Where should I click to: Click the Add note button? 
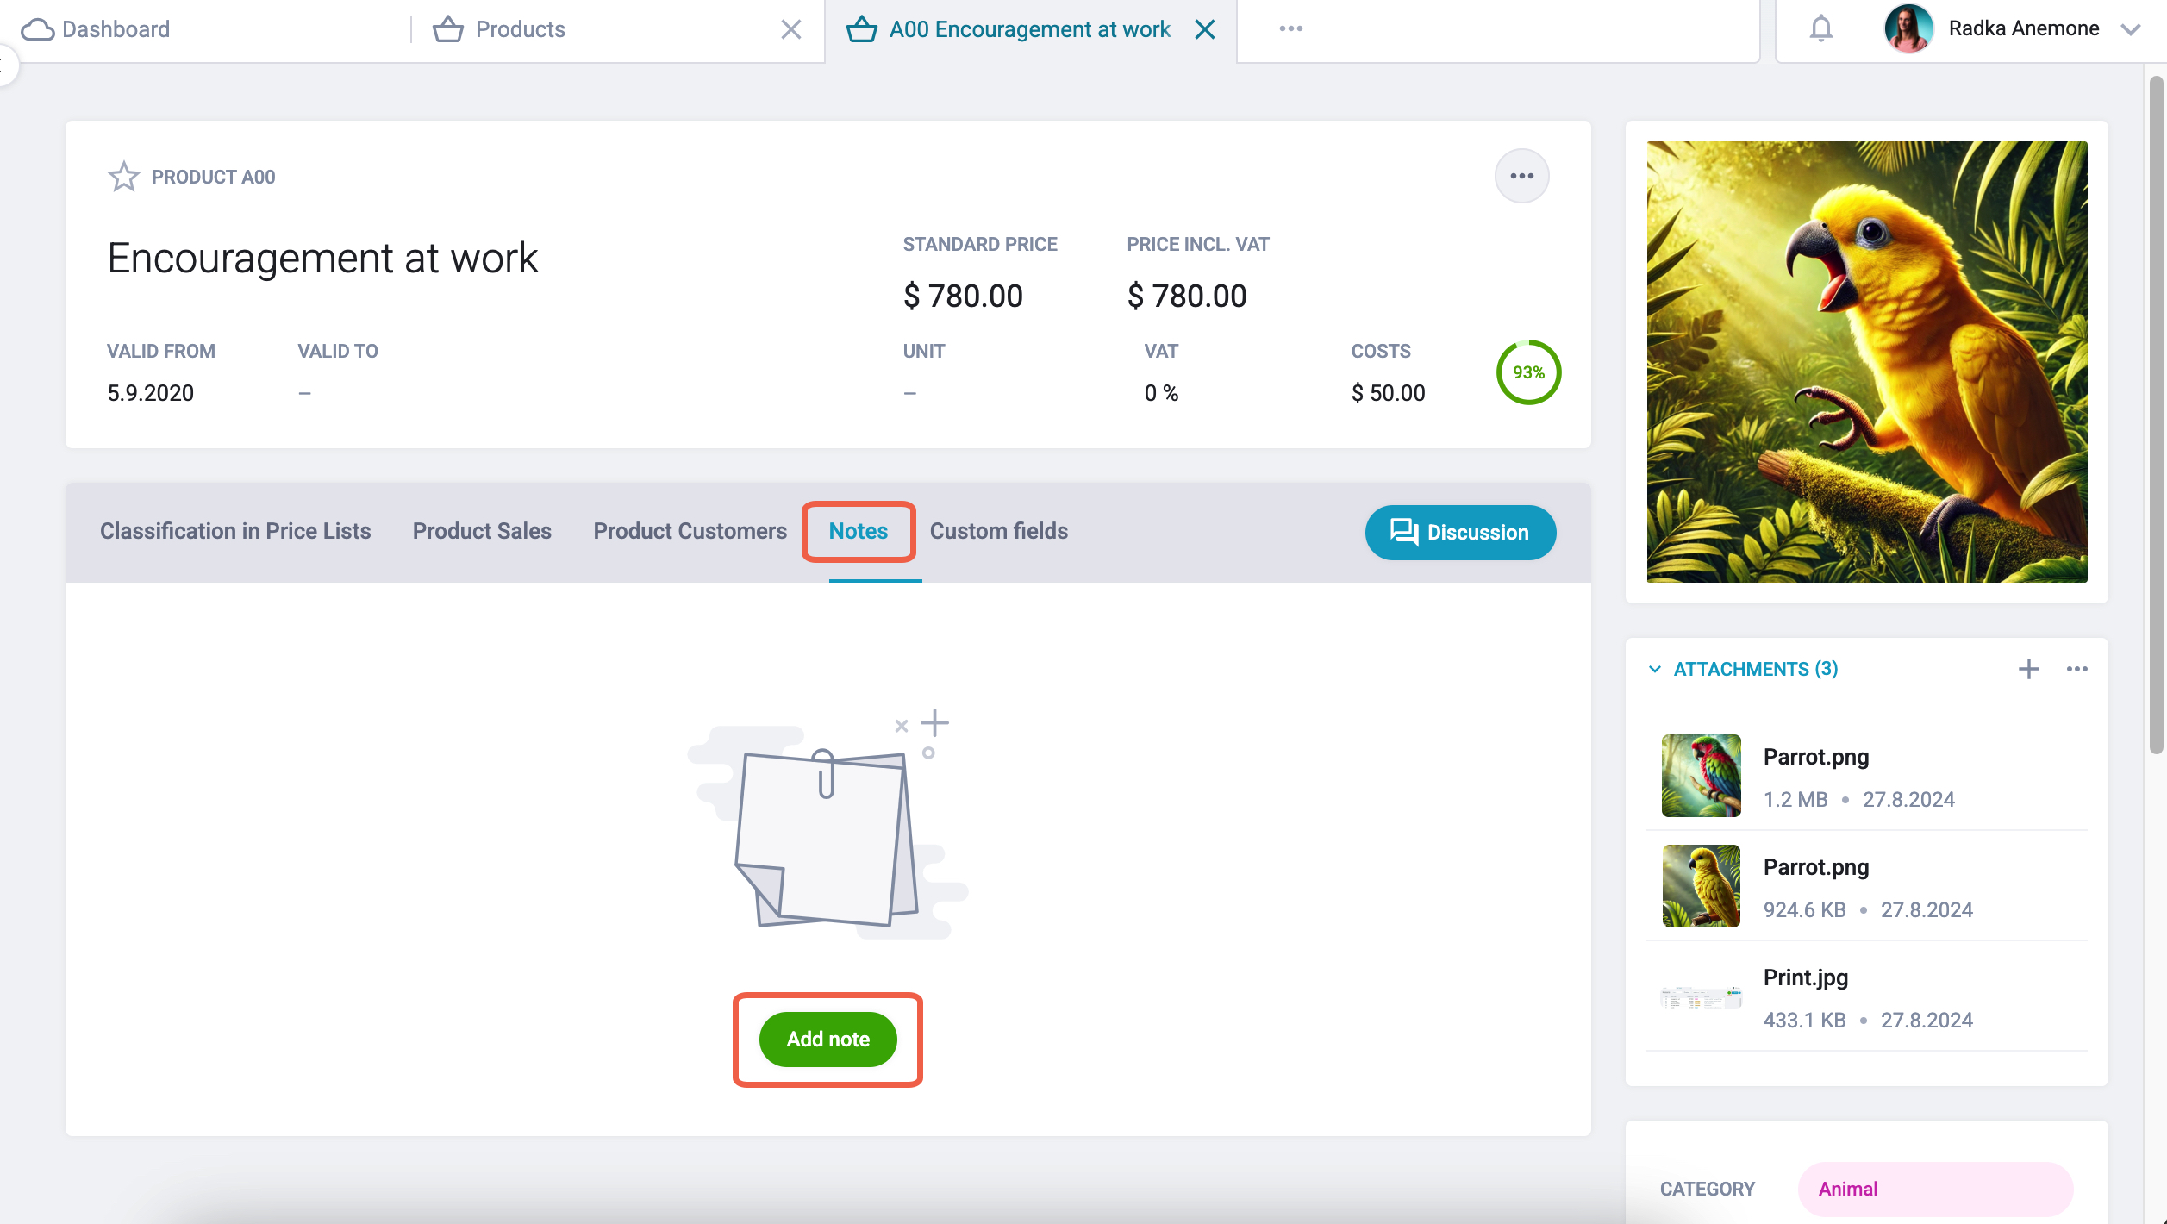pyautogui.click(x=827, y=1040)
